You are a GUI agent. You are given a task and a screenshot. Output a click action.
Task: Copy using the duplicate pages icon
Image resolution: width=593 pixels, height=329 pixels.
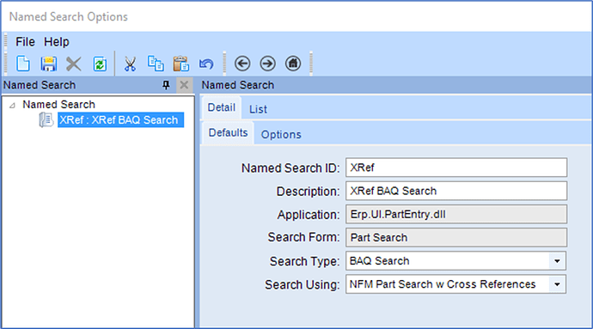click(156, 64)
